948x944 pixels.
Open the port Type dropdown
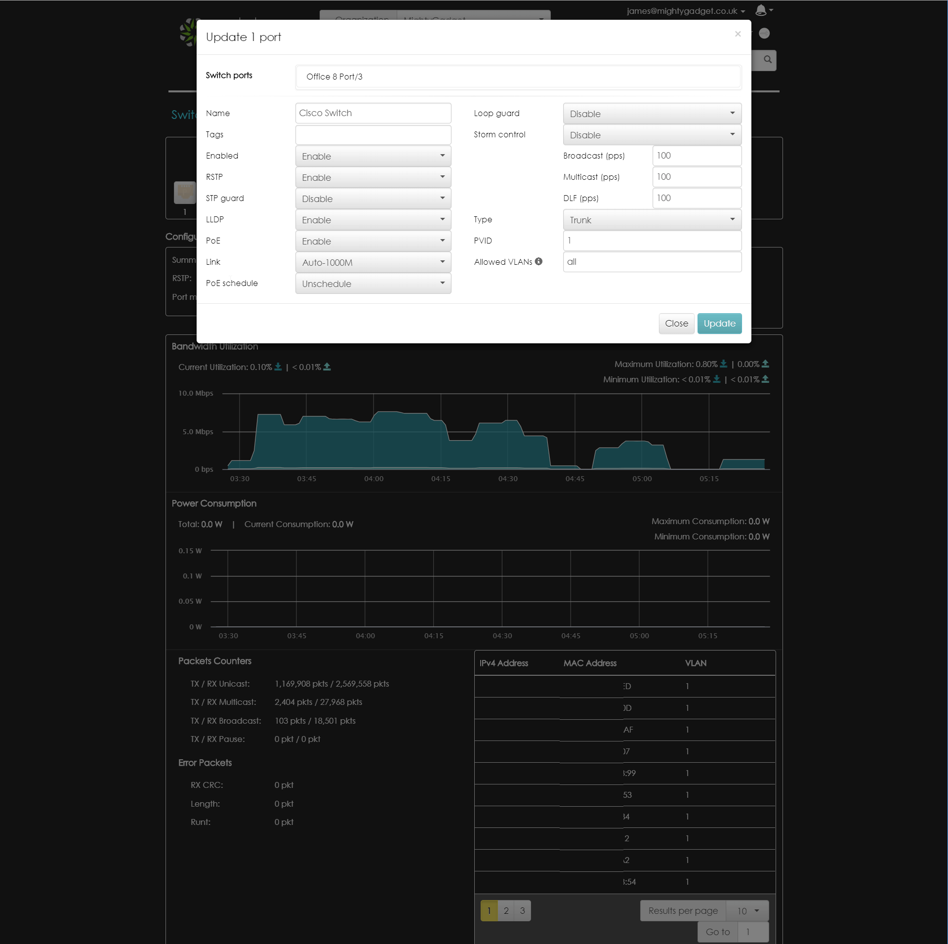652,220
